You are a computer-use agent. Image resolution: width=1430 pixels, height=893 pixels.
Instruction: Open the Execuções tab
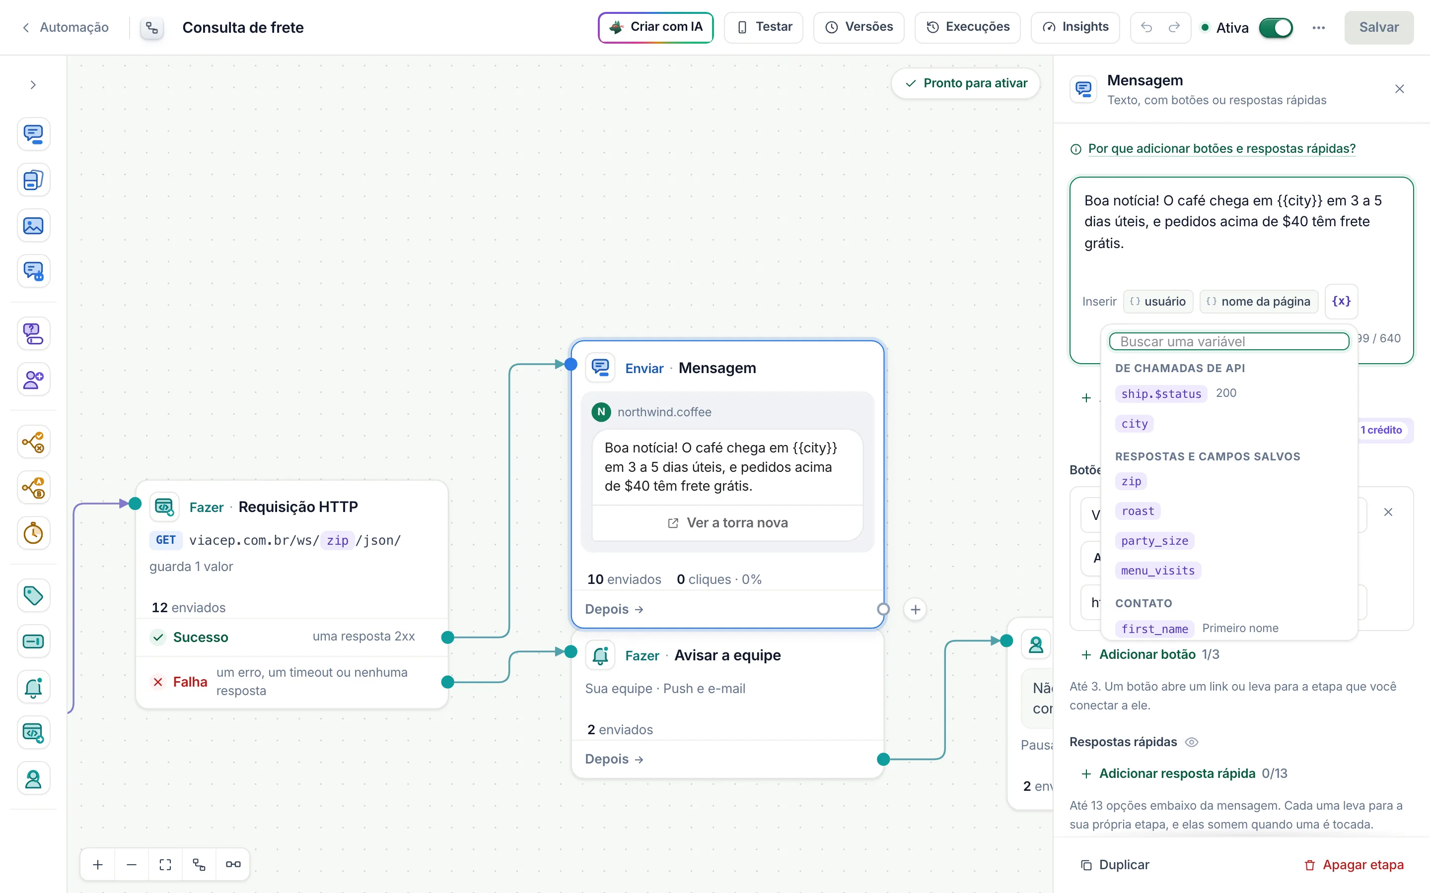tap(967, 27)
